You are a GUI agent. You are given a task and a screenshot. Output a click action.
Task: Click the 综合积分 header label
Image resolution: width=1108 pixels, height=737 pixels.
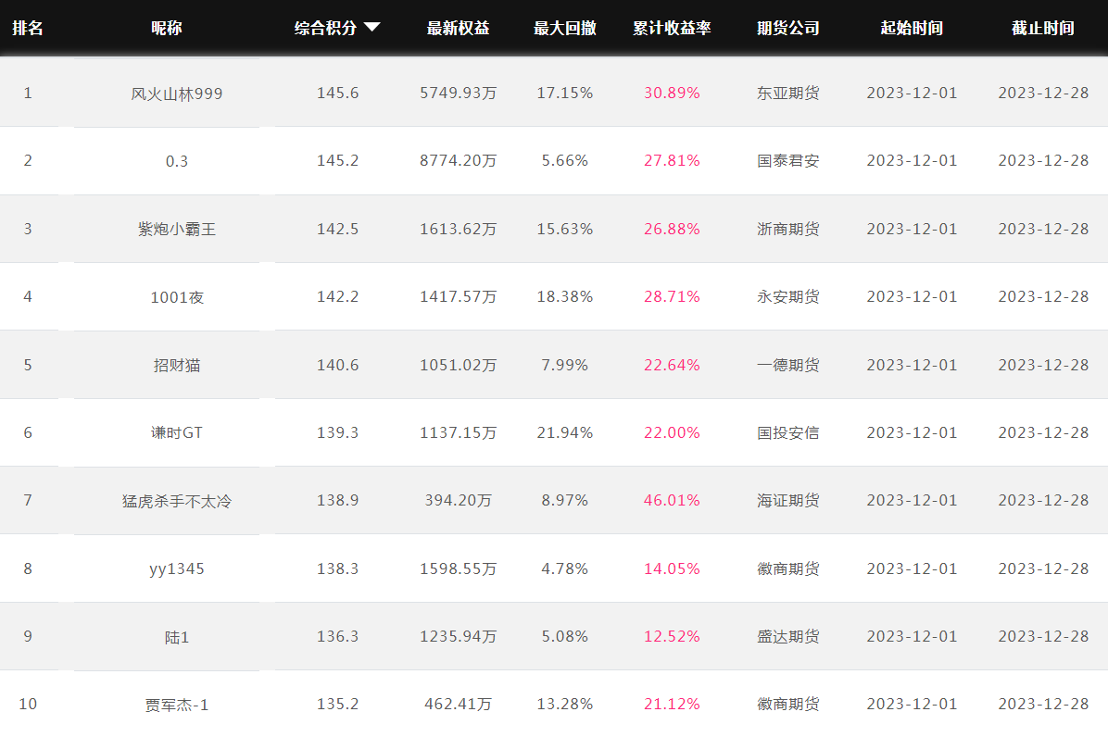click(x=325, y=28)
